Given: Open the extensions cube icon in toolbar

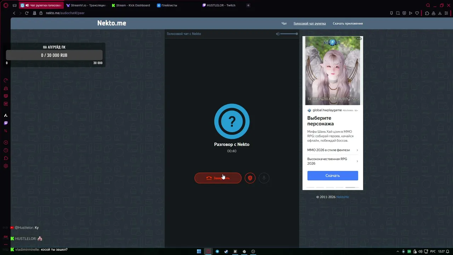Looking at the screenshot, I should 427,13.
